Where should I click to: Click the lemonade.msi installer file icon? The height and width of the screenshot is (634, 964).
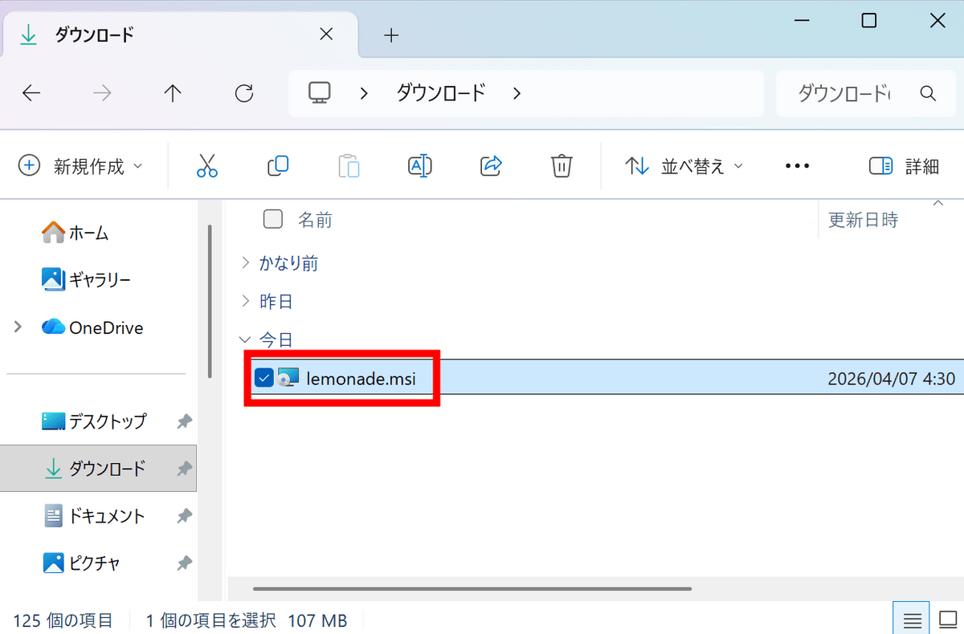click(288, 378)
